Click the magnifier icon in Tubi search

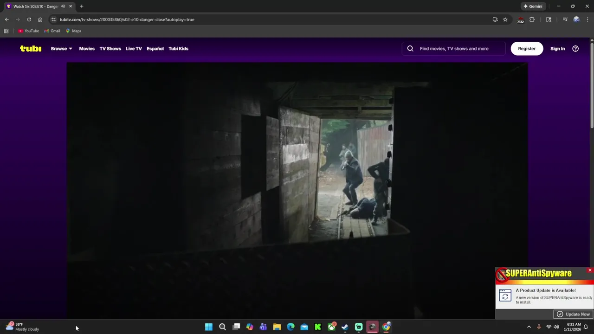coord(410,48)
